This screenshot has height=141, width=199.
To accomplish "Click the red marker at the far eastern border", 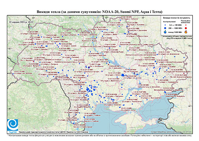I will coord(184,73).
